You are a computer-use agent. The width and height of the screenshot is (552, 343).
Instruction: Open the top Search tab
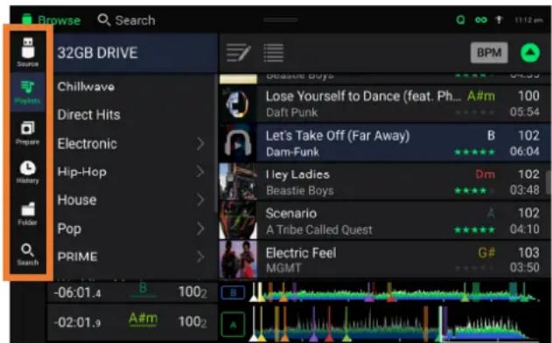point(126,20)
